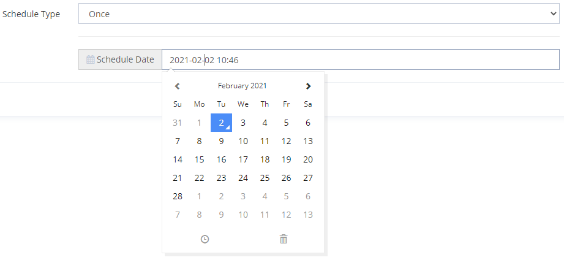
Task: Open the time picker clock icon
Action: pos(205,239)
